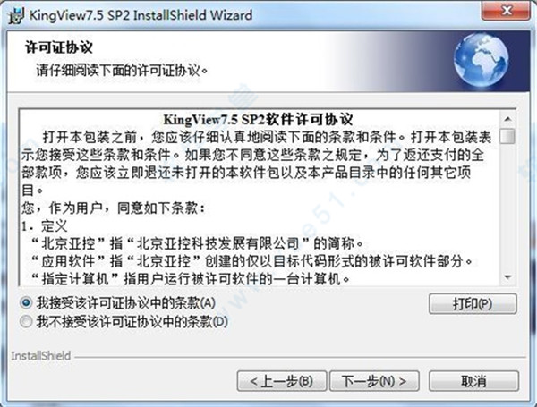Image resolution: width=537 pixels, height=407 pixels.
Task: Click the globe logo in the header
Action: pyautogui.click(x=481, y=63)
